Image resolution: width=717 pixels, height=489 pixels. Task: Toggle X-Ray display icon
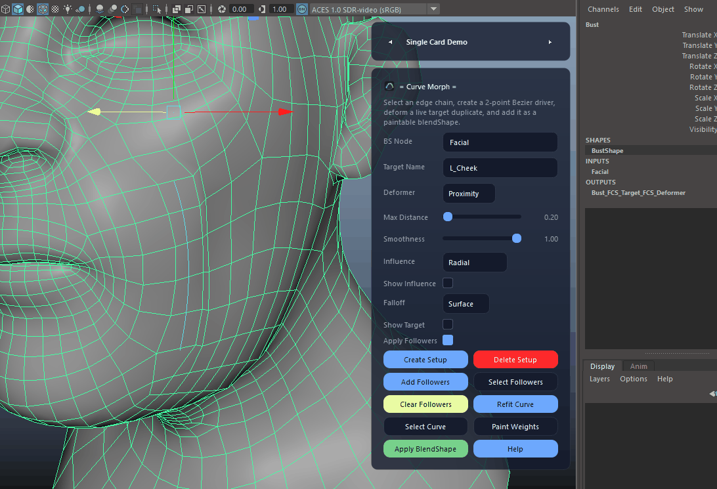pyautogui.click(x=176, y=9)
